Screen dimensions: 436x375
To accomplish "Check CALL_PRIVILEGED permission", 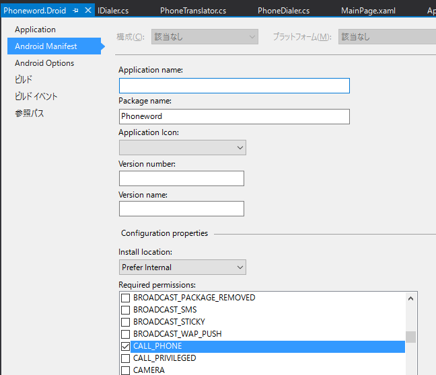I will 125,358.
